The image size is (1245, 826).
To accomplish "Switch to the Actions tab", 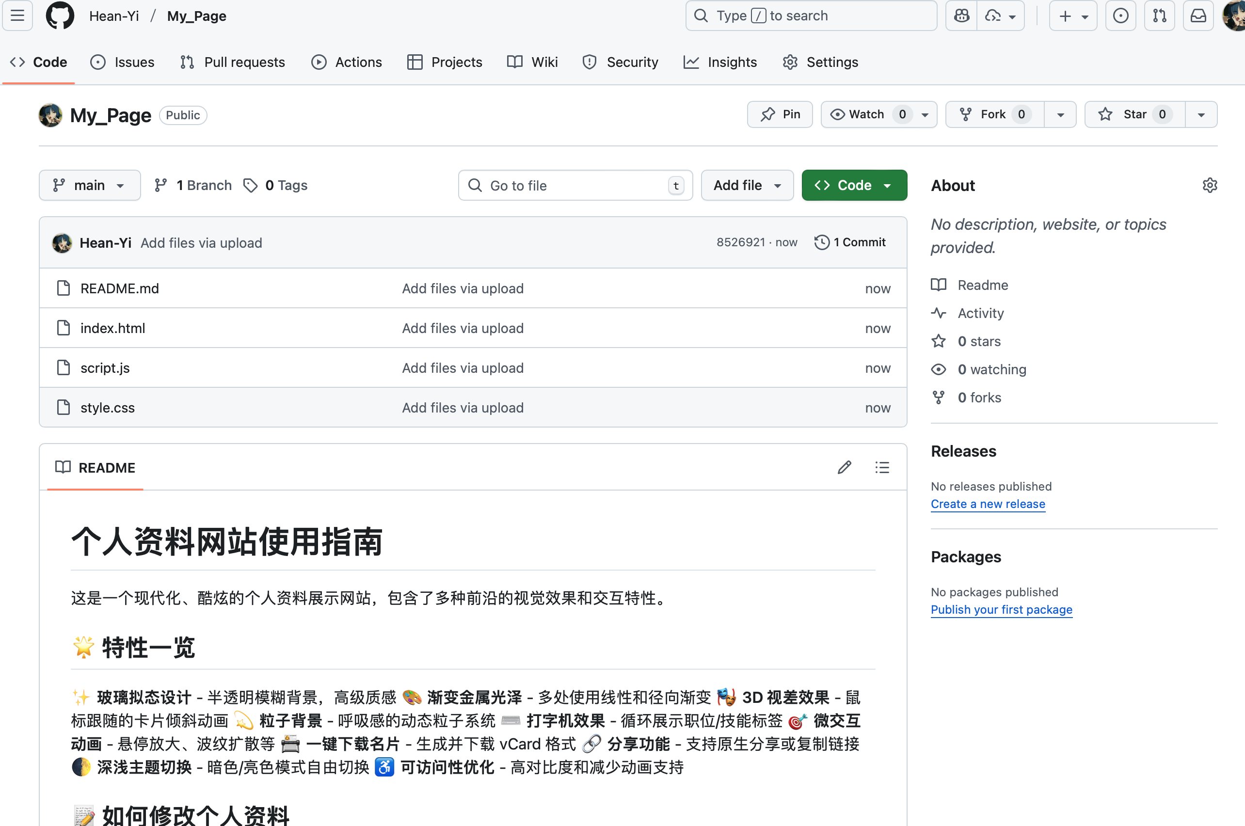I will [x=347, y=62].
